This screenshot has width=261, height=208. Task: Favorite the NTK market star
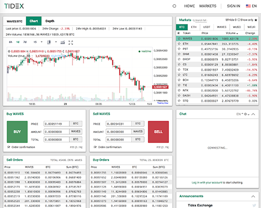coord(179,90)
